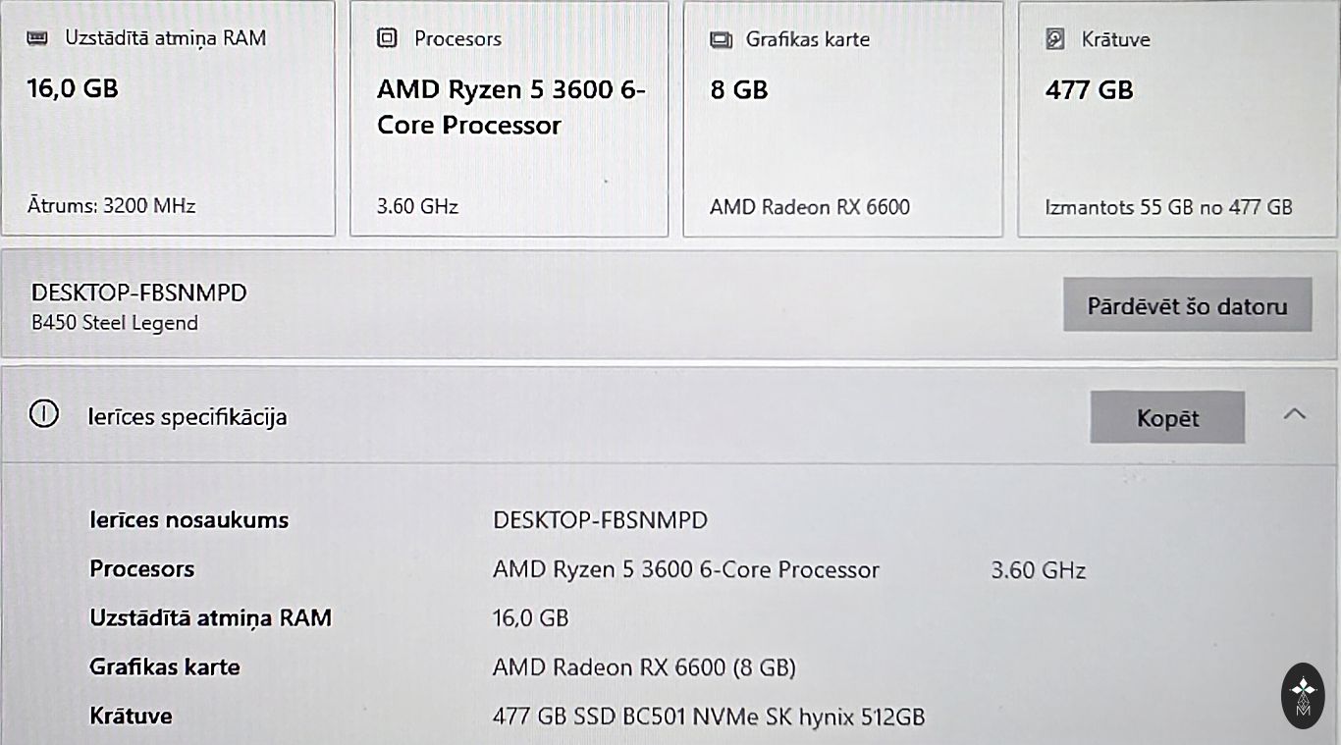Click the SSD BC501 NVMe SK hynix value

tap(708, 717)
